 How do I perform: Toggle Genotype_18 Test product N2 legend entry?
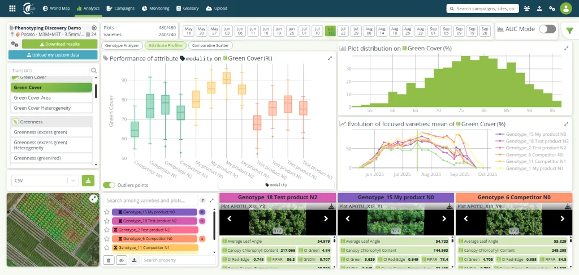click(x=532, y=141)
